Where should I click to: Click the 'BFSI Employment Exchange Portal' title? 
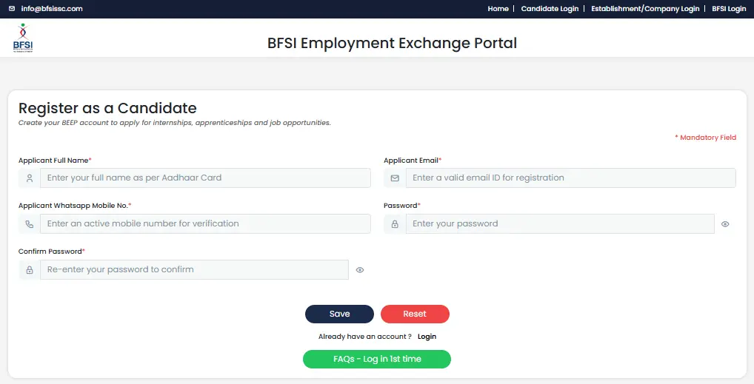pos(392,43)
